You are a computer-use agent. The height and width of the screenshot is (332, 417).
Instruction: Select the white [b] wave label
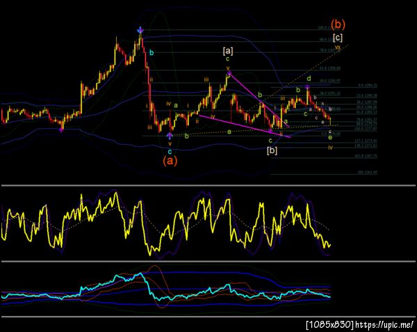272,150
